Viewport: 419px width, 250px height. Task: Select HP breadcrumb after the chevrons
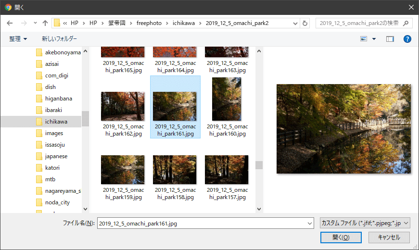point(75,23)
